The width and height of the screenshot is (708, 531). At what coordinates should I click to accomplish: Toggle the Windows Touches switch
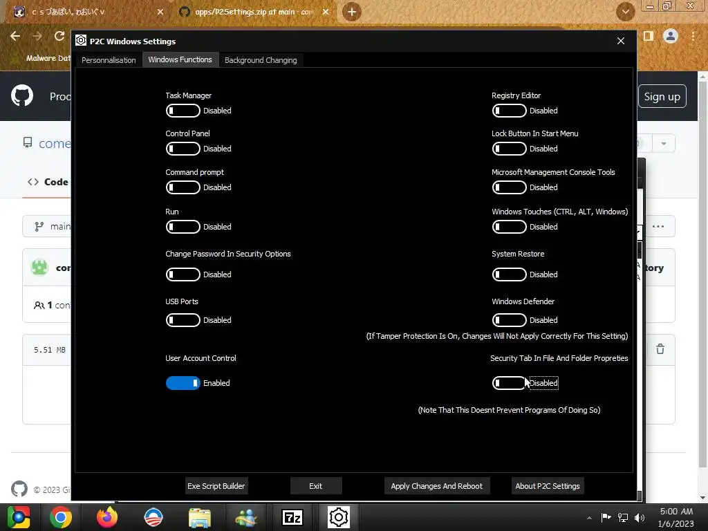click(509, 227)
